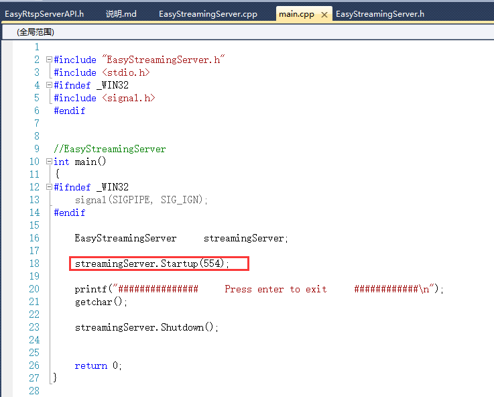Click "Press enter to exit" string text
Image resolution: width=494 pixels, height=397 pixels.
coord(275,289)
